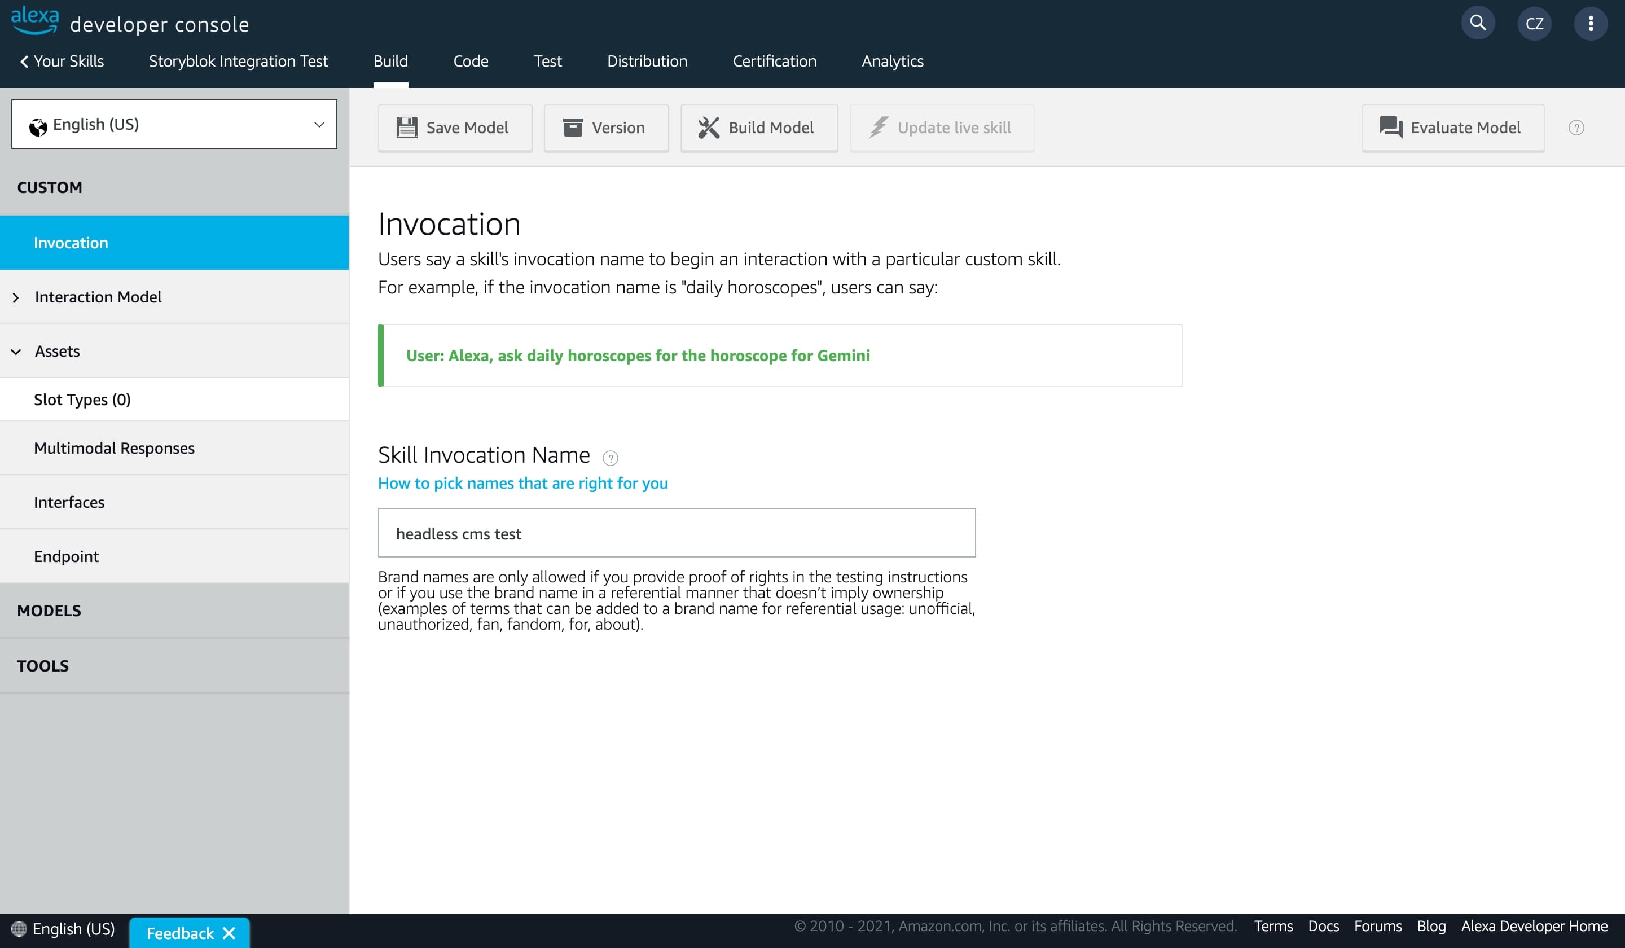
Task: Collapse the Assets section
Action: pyautogui.click(x=16, y=352)
